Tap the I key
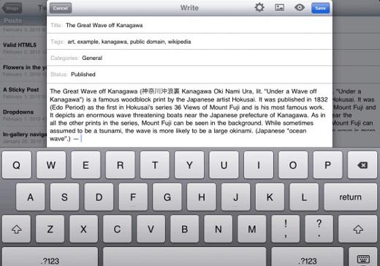This screenshot has width=380, height=266. (259, 165)
